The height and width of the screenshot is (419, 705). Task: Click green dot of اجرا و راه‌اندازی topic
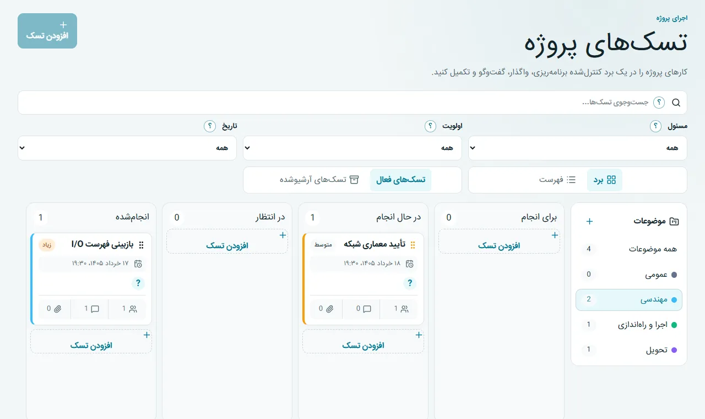tap(674, 325)
